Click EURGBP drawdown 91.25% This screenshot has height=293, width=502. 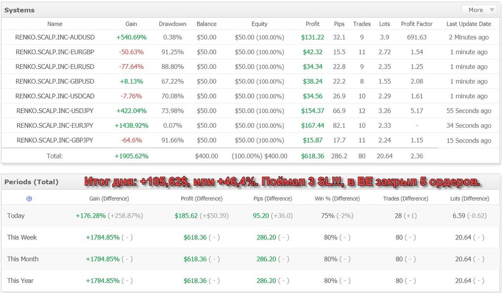(173, 52)
